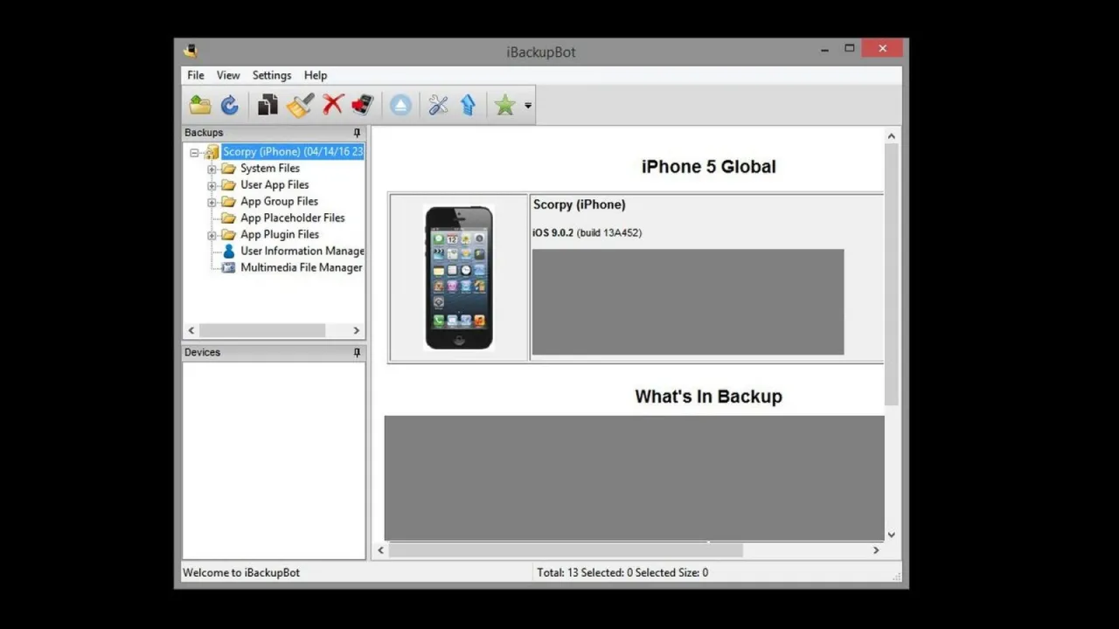Open the File menu
Screen dimensions: 1119x629
[x=196, y=75]
